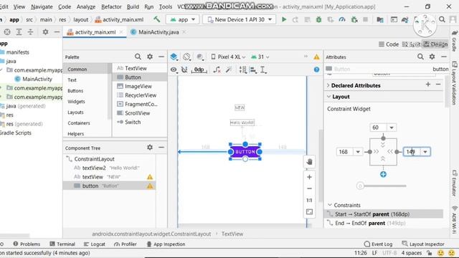Zoom in with the plus icon
The width and height of the screenshot is (459, 258).
pyautogui.click(x=309, y=177)
